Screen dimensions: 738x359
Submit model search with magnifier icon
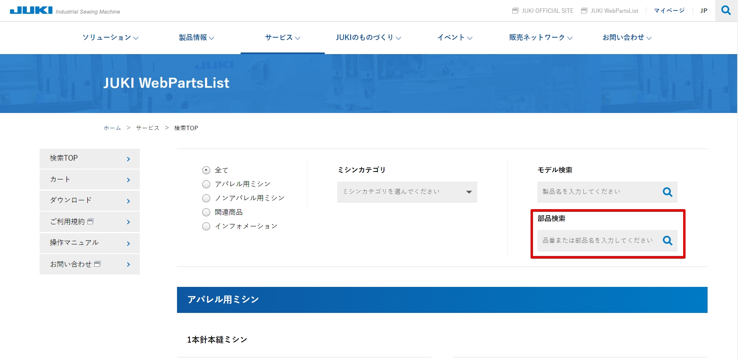[x=668, y=192]
